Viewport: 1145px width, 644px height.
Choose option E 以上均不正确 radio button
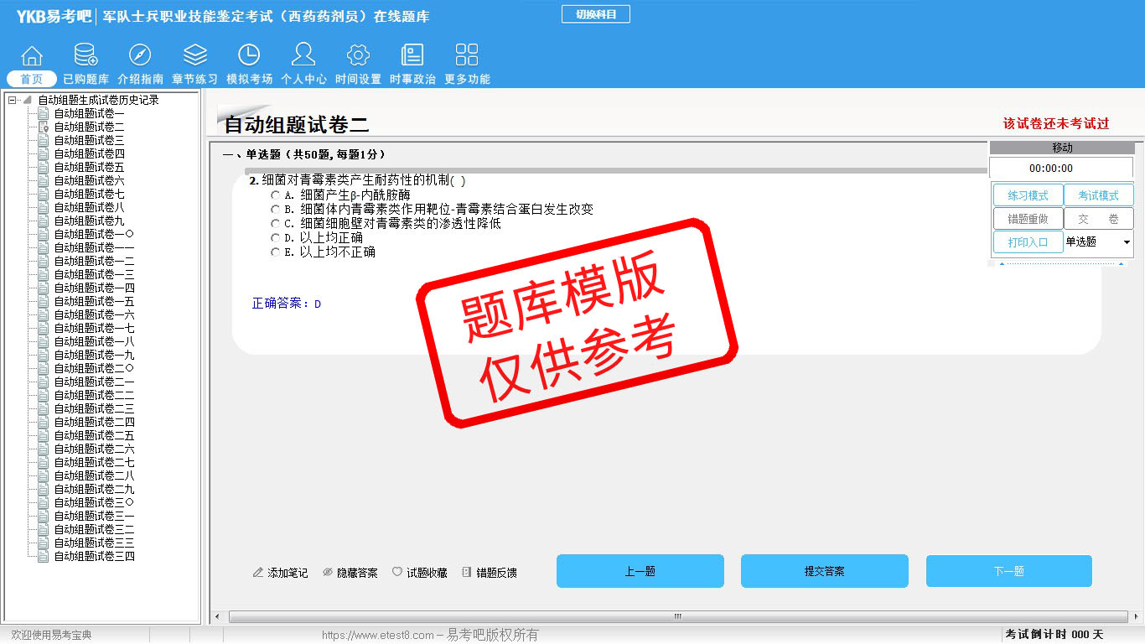[x=276, y=252]
